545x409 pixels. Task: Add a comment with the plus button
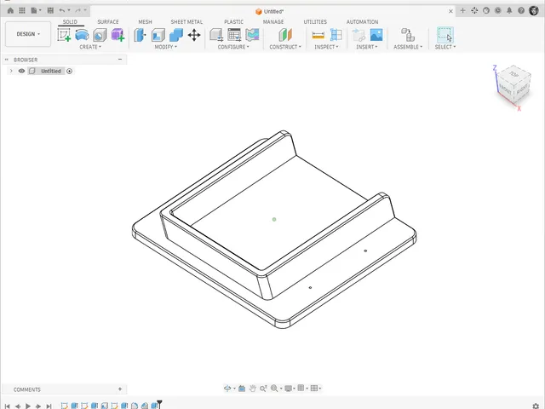click(x=120, y=389)
